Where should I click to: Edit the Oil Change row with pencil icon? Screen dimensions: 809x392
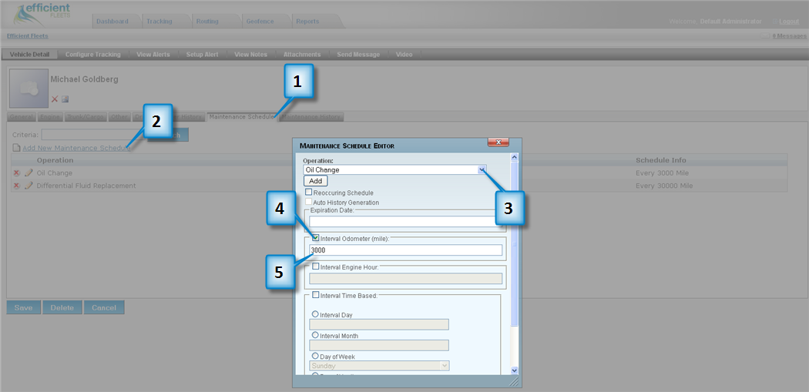pos(29,173)
